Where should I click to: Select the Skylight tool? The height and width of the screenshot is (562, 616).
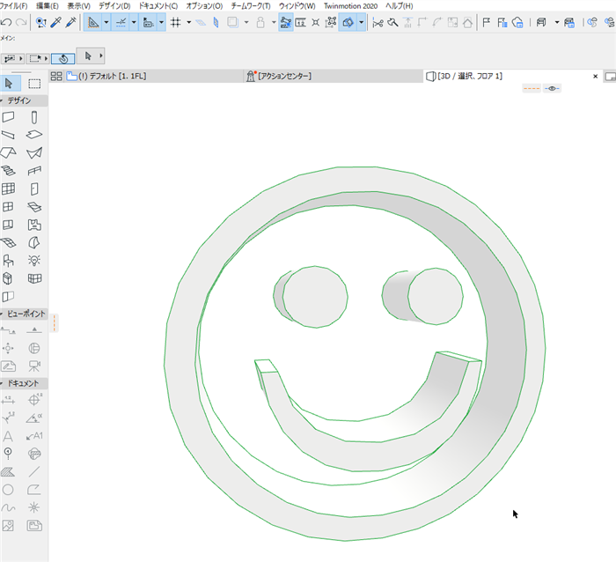coord(34,207)
